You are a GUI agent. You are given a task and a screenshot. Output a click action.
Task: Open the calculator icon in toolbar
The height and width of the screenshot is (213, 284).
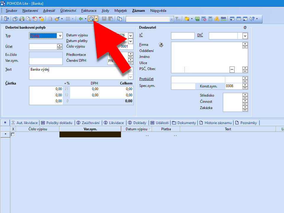click(210, 19)
